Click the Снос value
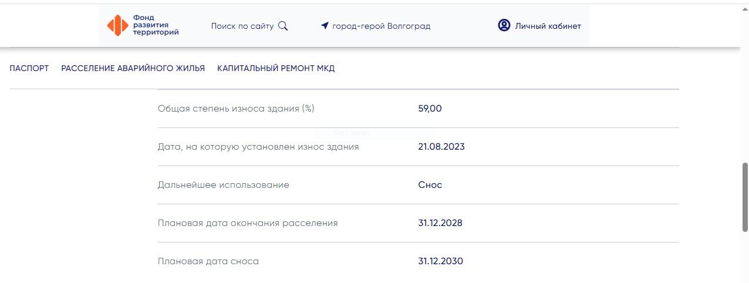This screenshot has width=749, height=283. [x=430, y=185]
